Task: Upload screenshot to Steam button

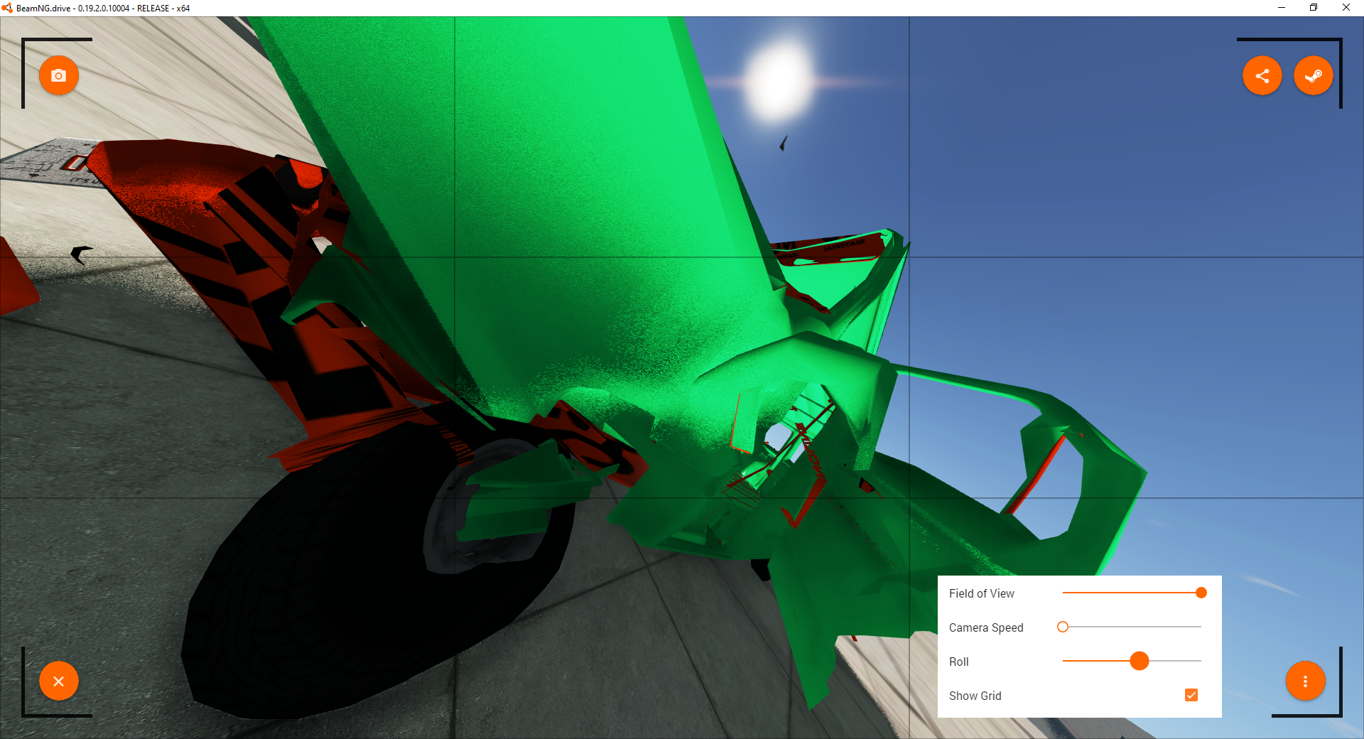Action: 1314,75
